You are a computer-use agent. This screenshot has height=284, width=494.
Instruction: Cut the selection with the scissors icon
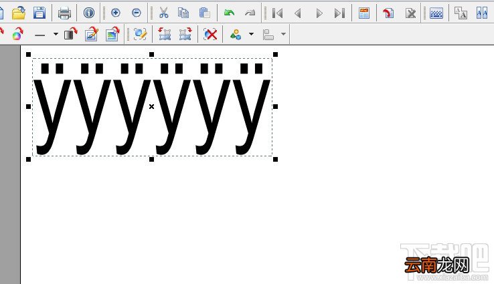click(x=163, y=13)
